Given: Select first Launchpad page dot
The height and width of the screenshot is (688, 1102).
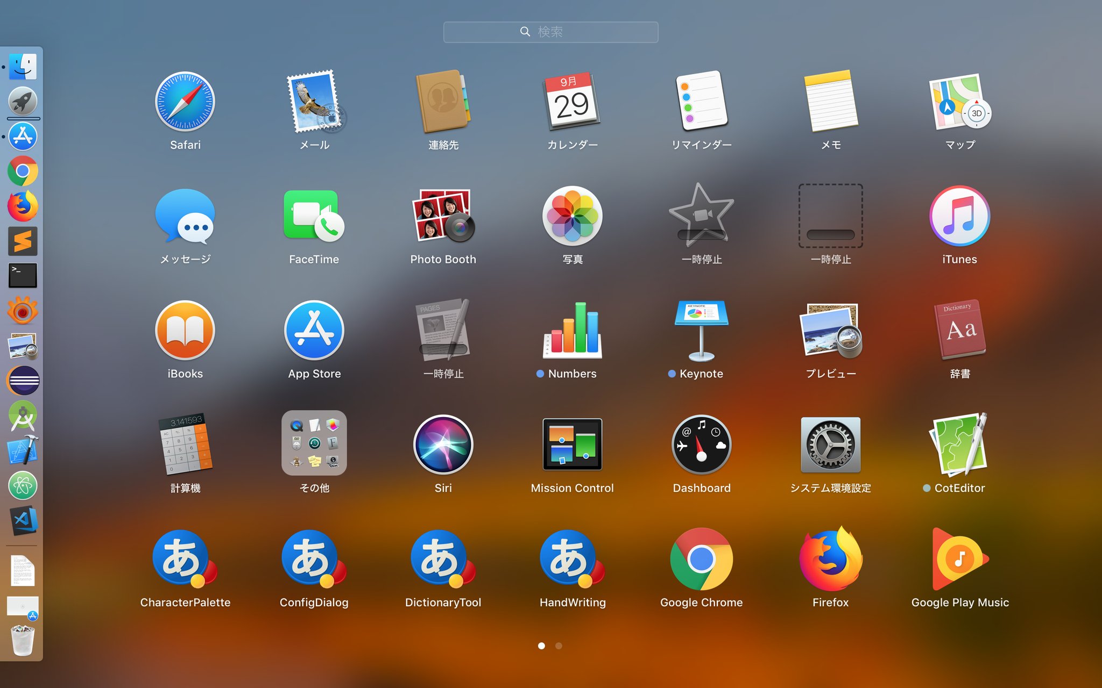Looking at the screenshot, I should pyautogui.click(x=541, y=646).
